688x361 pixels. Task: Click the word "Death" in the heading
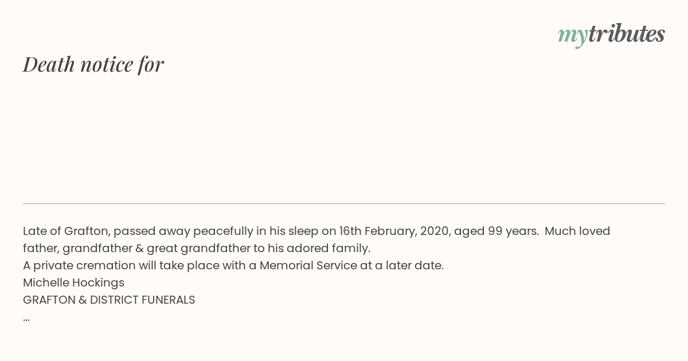[x=49, y=64]
